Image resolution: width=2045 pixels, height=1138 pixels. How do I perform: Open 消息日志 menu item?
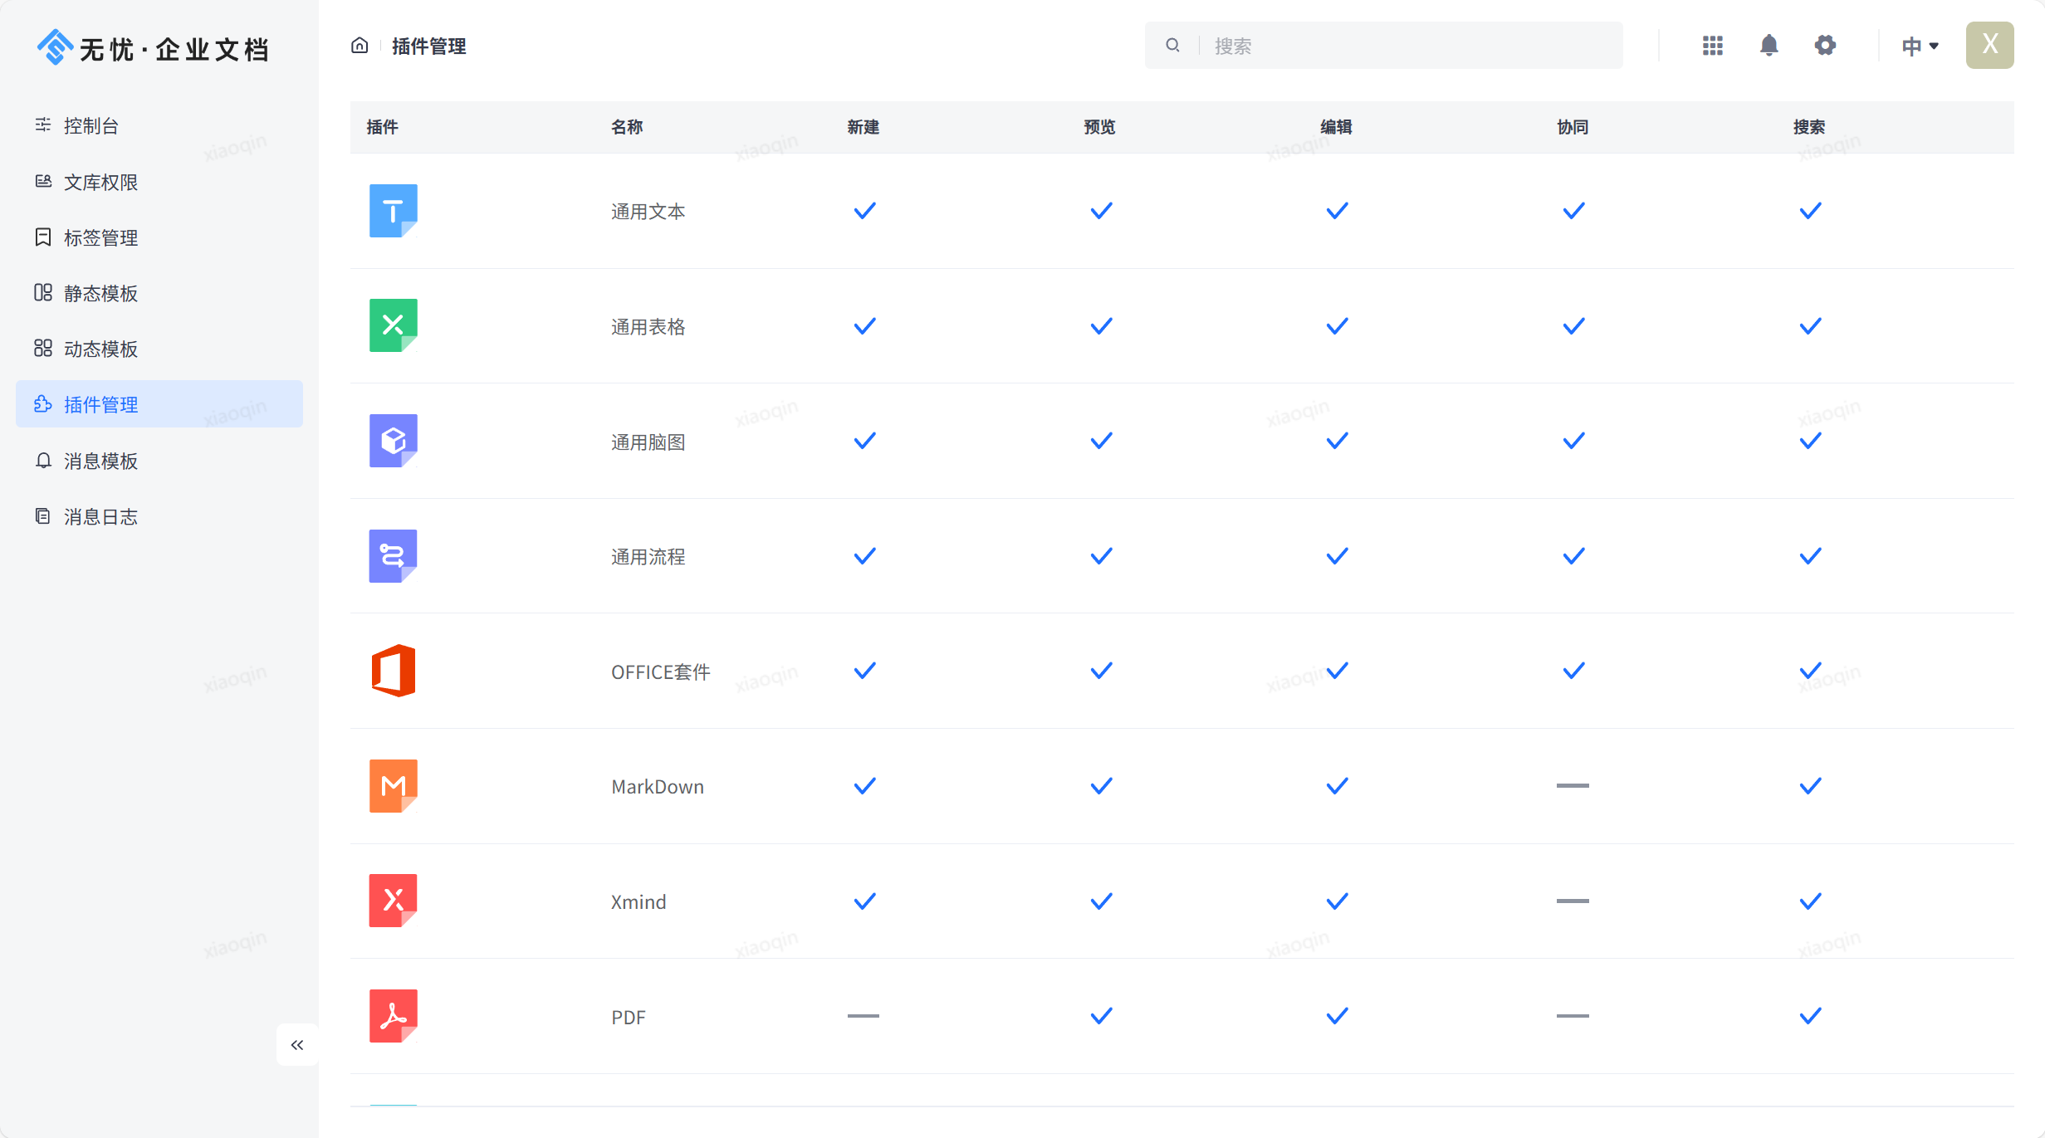[159, 516]
